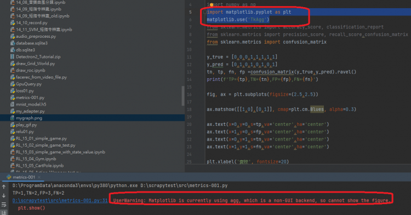The width and height of the screenshot is (411, 215).
Task: Collapse the import fold marker at line 5
Action: (205, 12)
